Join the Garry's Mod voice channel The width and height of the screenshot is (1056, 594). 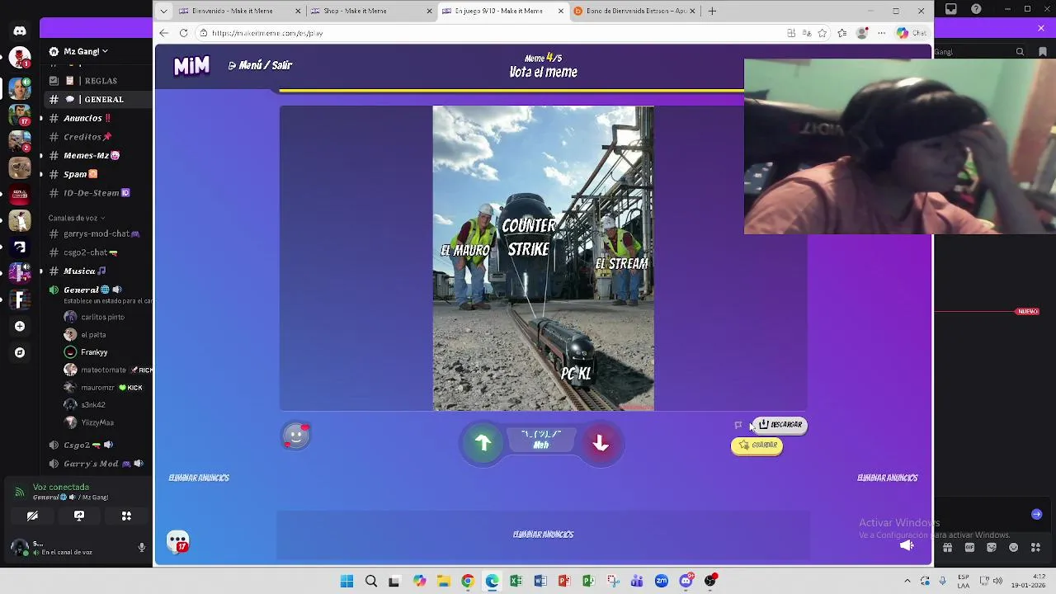pos(97,464)
